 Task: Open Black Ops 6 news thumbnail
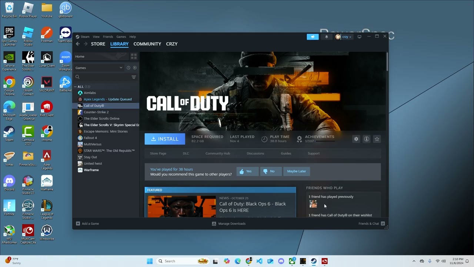coord(181,207)
